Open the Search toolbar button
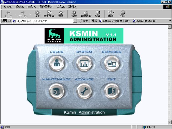Screen dimensions: 172x129 point(74,14)
